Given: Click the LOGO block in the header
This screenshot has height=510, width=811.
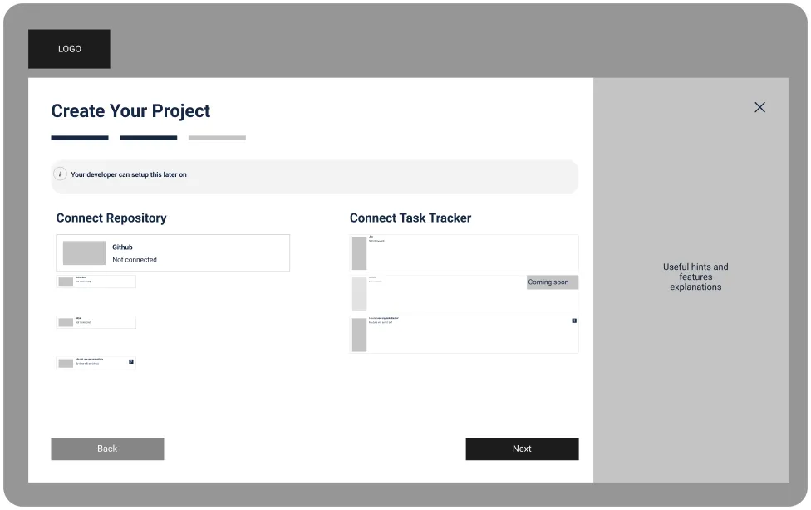Looking at the screenshot, I should [69, 49].
